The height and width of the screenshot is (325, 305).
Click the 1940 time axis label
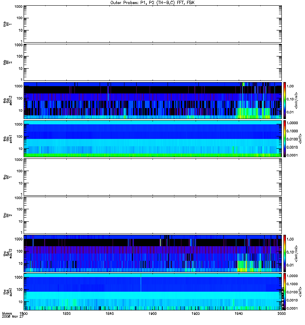[239, 313]
